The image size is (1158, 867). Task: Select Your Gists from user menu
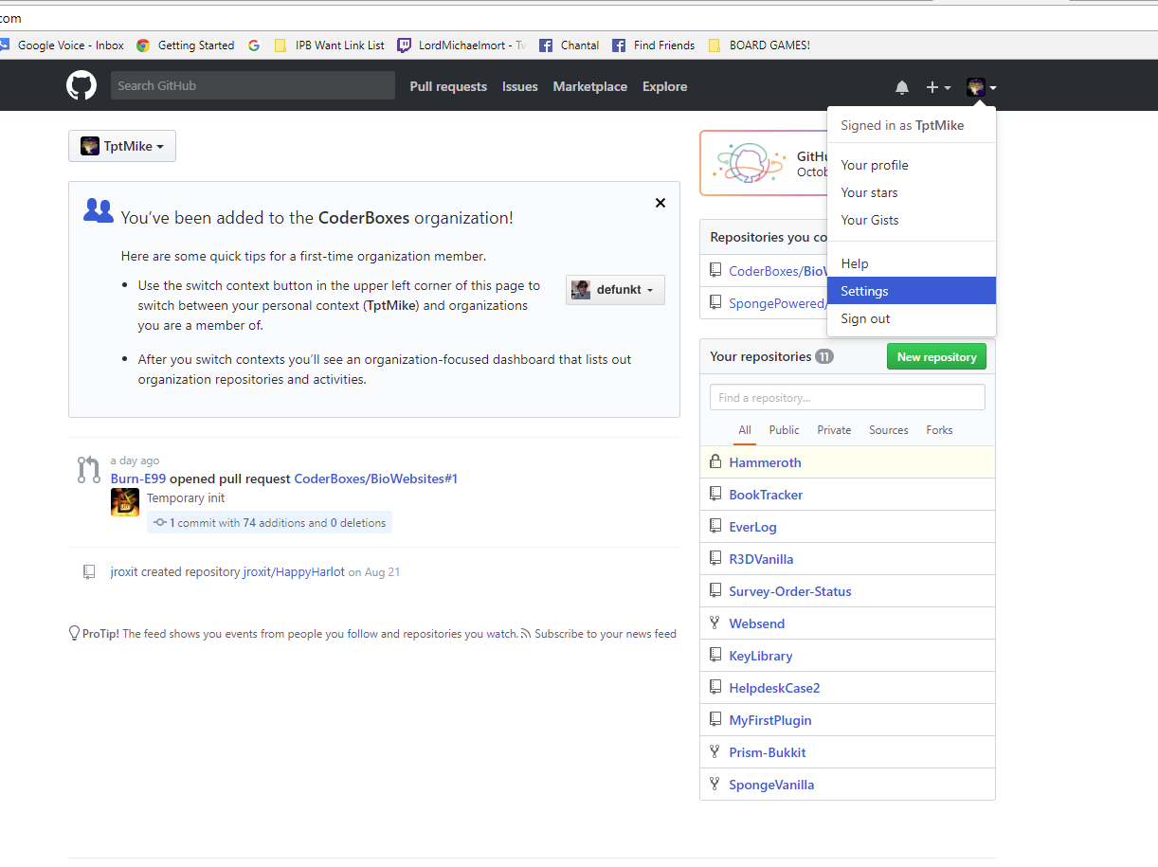(x=912, y=220)
